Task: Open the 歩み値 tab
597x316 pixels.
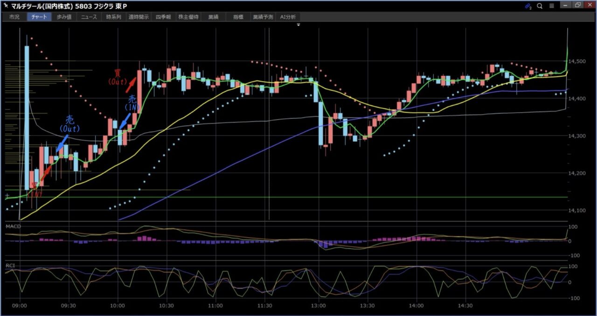Action: pos(64,17)
